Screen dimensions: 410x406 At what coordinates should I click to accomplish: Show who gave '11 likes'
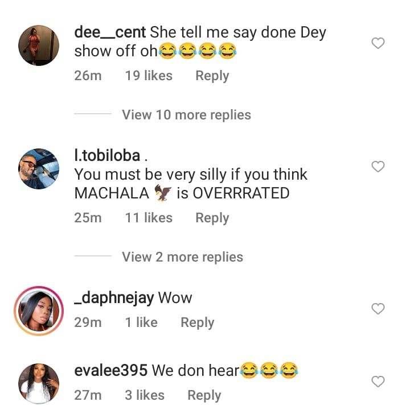tap(149, 218)
